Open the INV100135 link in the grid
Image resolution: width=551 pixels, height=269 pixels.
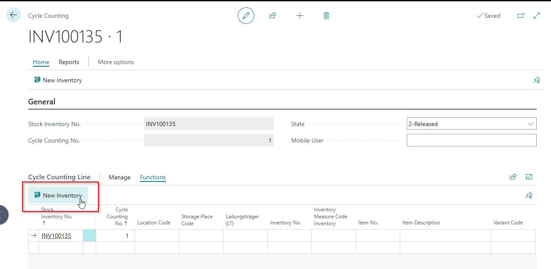tap(56, 236)
